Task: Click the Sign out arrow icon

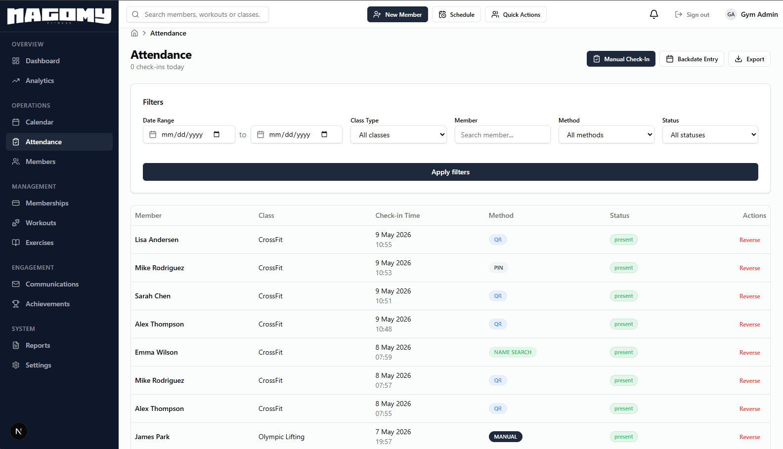Action: [679, 14]
